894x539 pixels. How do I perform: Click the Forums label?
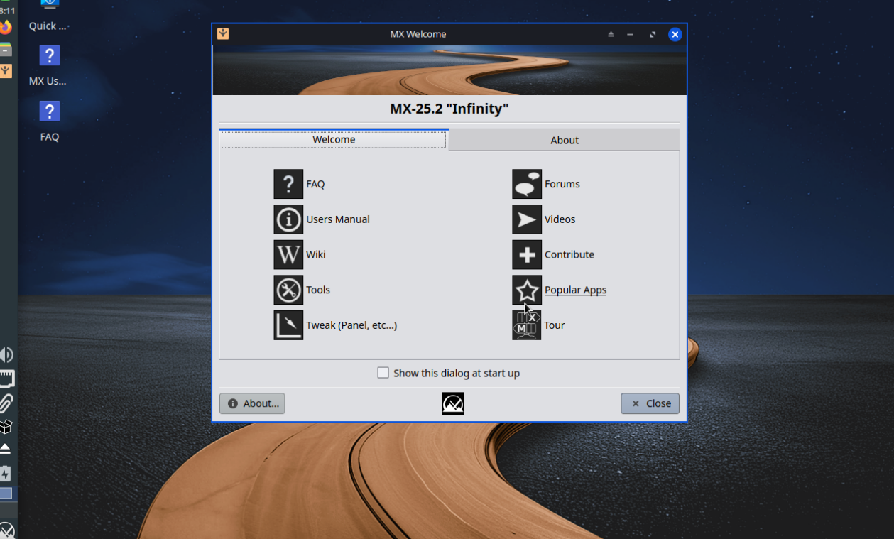[562, 184]
